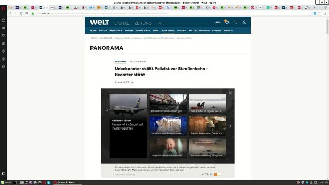
Task: Open Speed Dial grid from sidebar
Action: (4, 28)
